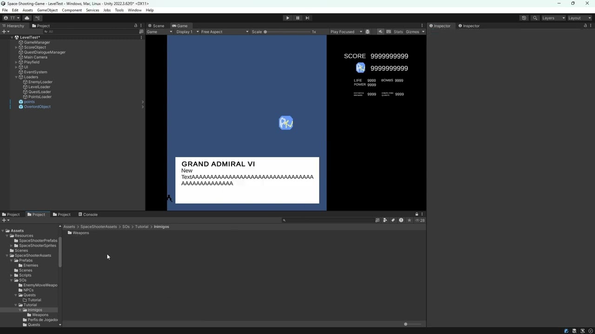Click the Project search-by-log-type icon

(x=401, y=220)
